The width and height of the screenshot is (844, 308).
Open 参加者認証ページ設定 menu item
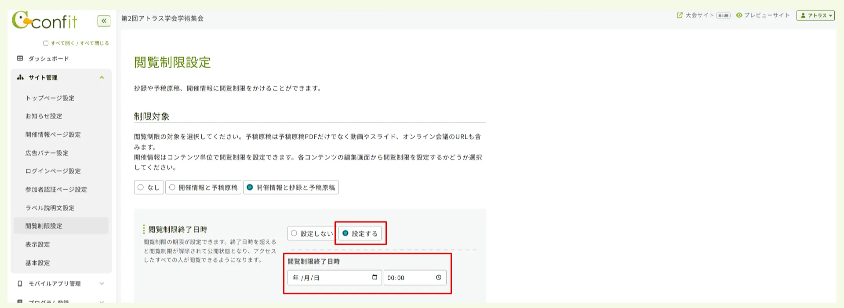click(56, 189)
